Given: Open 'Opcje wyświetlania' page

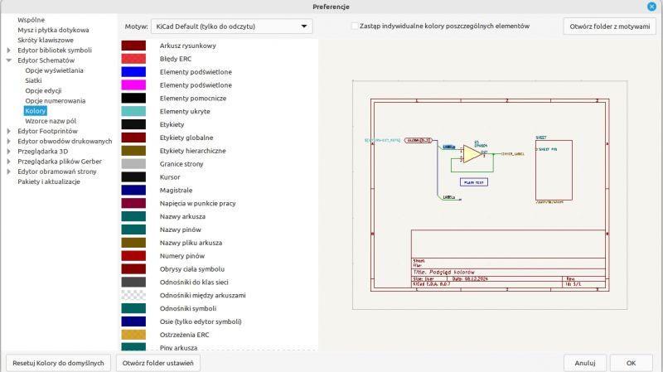Looking at the screenshot, I should [x=54, y=70].
